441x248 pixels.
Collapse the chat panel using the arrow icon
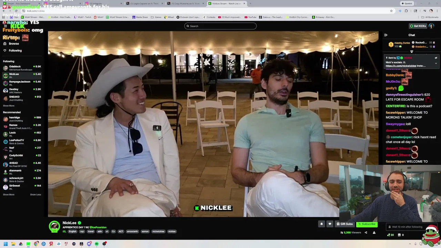tap(386, 35)
